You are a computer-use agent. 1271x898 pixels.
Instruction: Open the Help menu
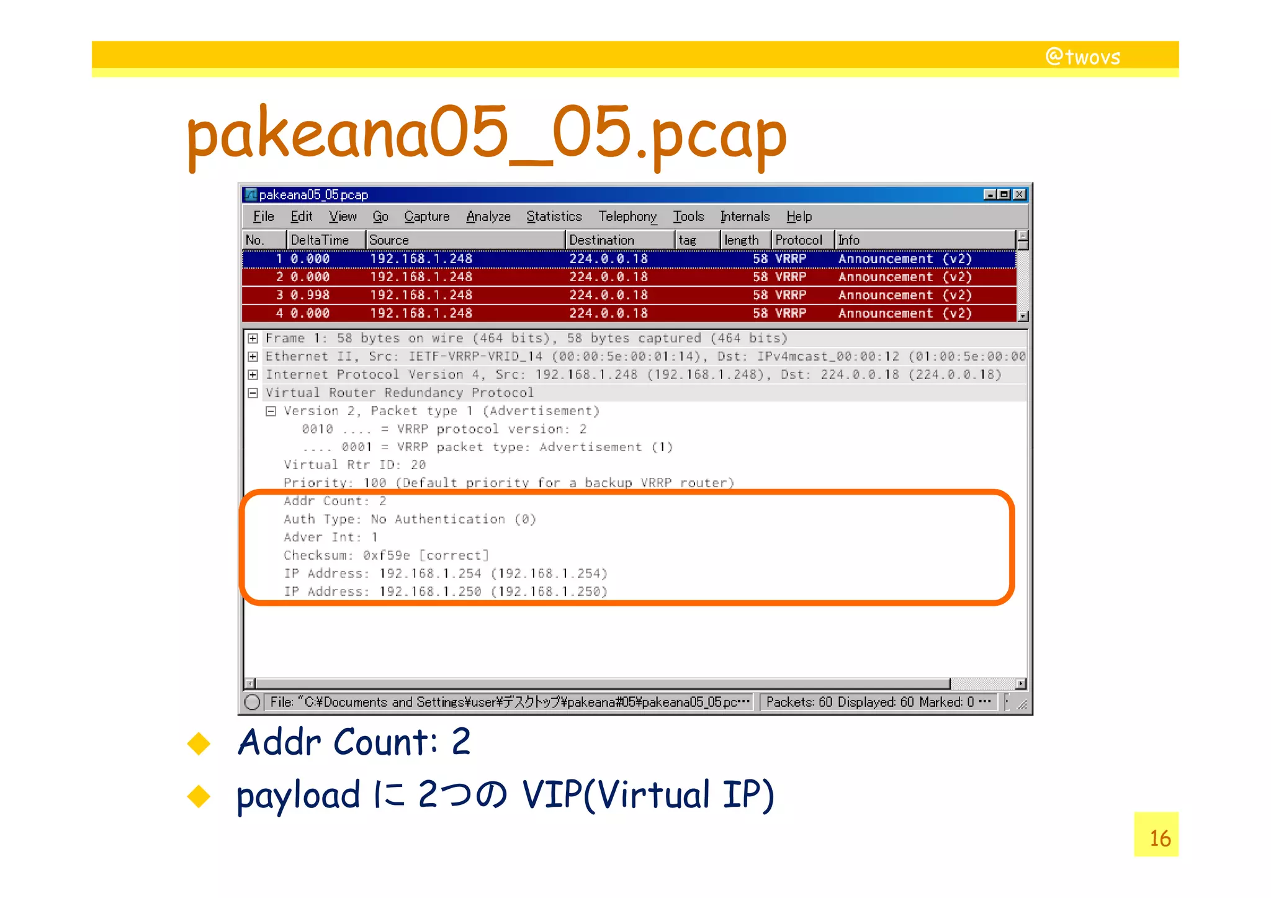tap(799, 216)
